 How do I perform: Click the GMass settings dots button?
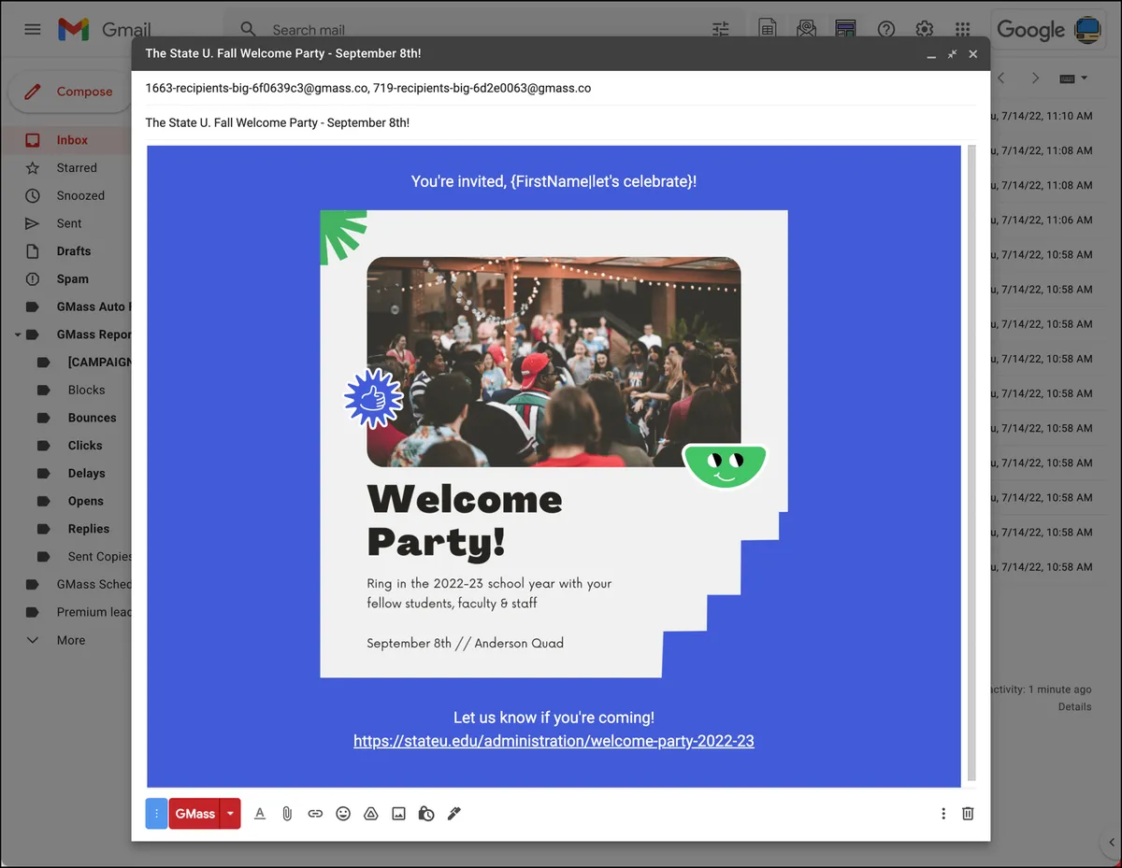[x=156, y=814]
